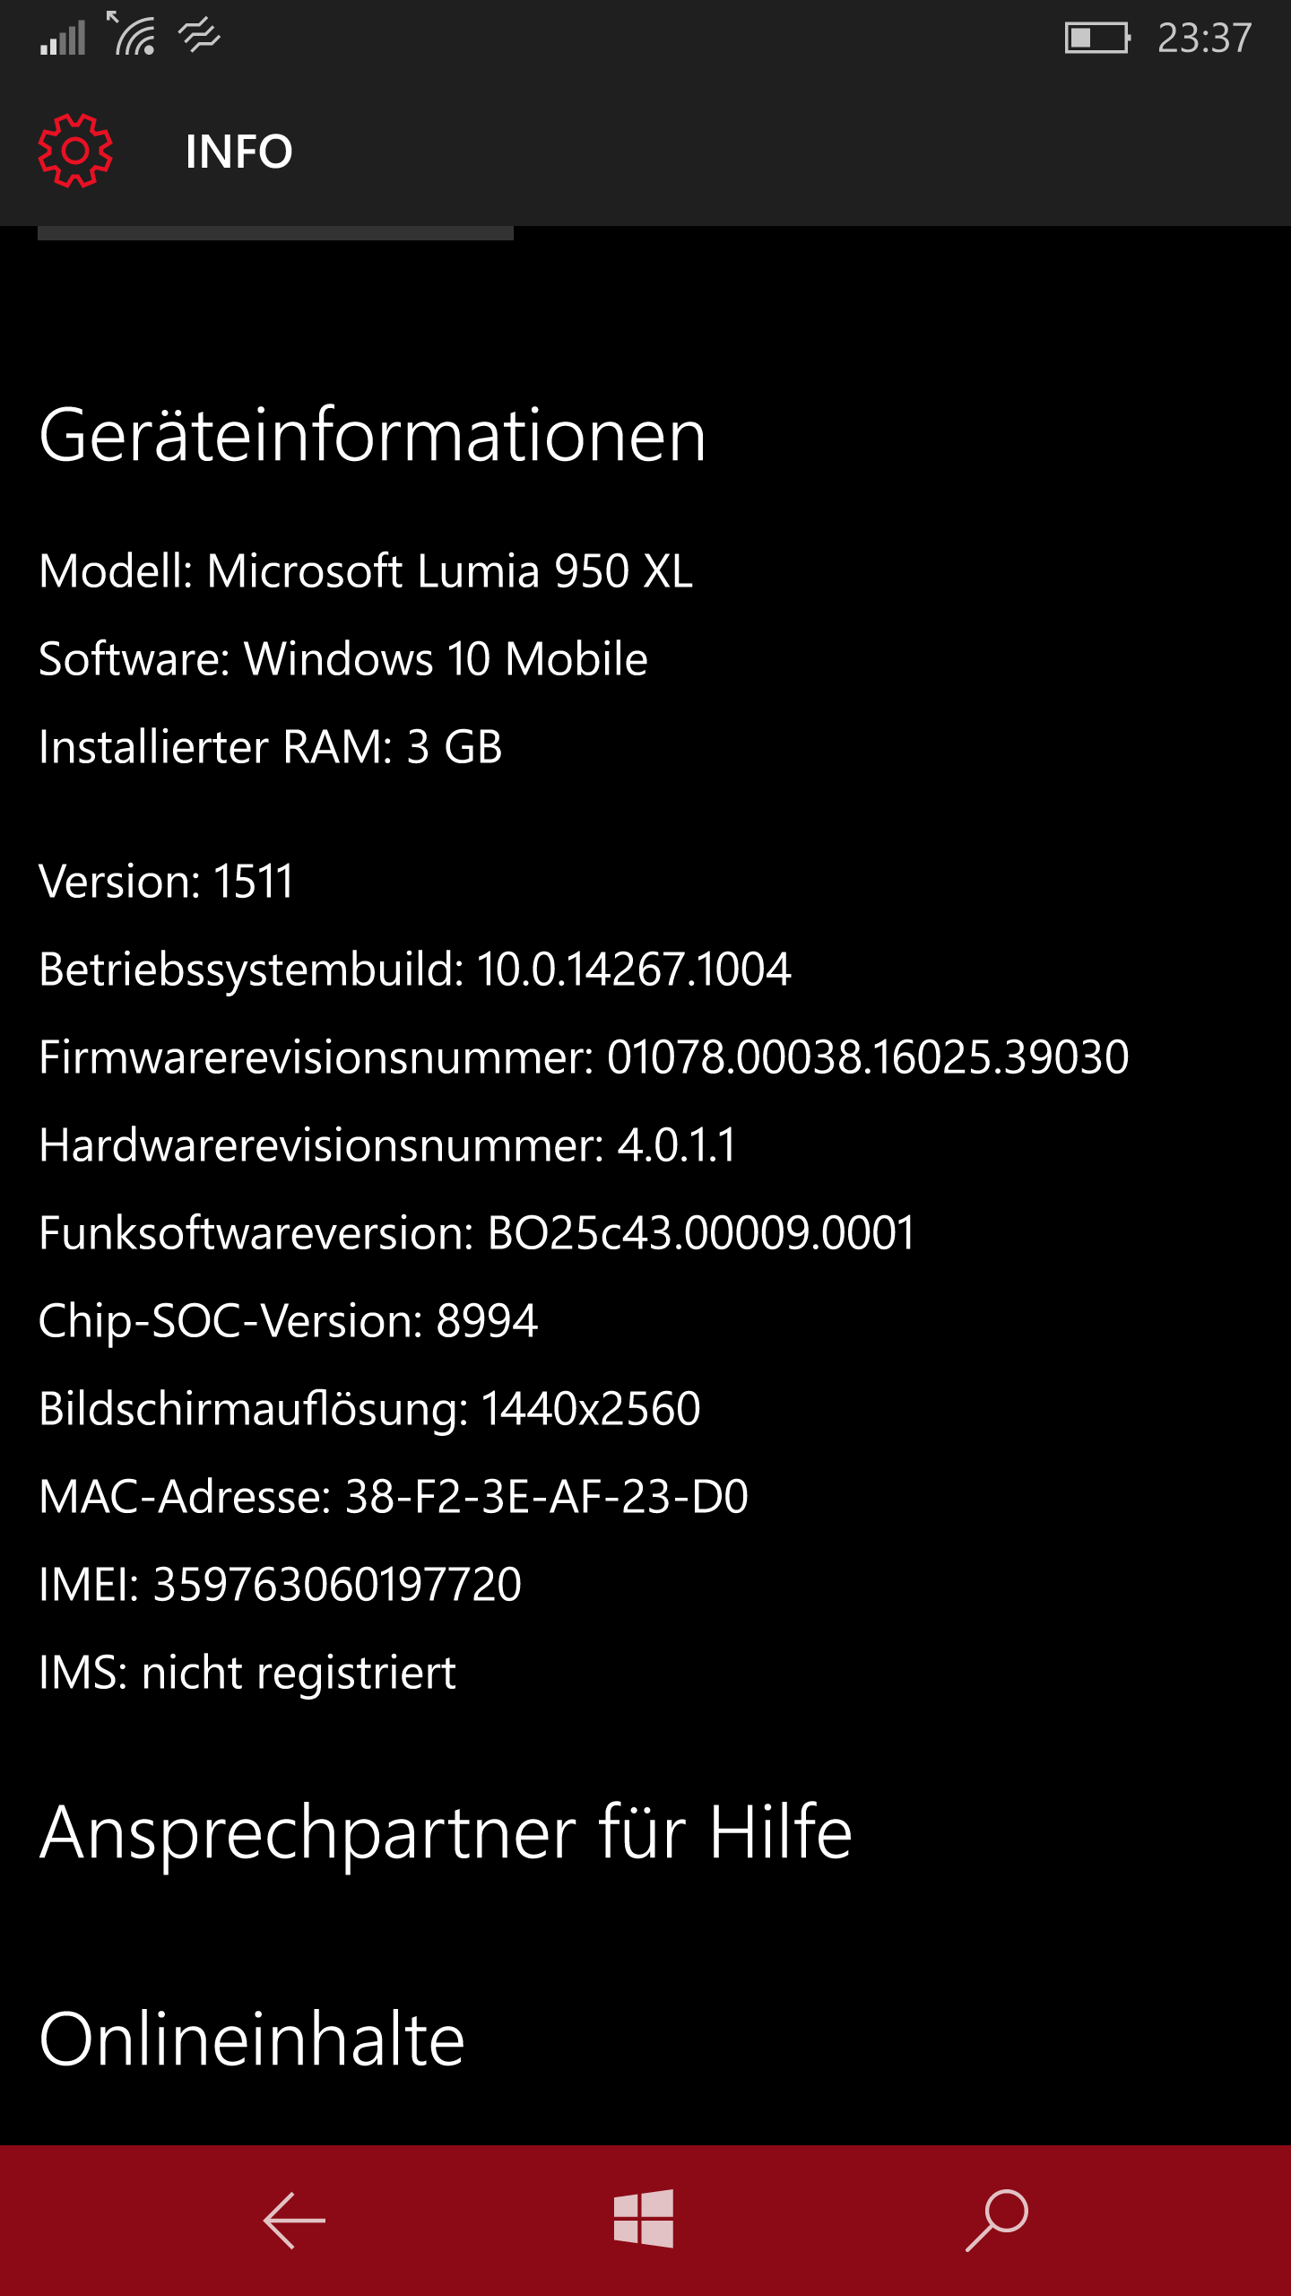The width and height of the screenshot is (1291, 2296).
Task: Tap the Modell Microsoft Lumia 950 XL line
Action: [366, 571]
